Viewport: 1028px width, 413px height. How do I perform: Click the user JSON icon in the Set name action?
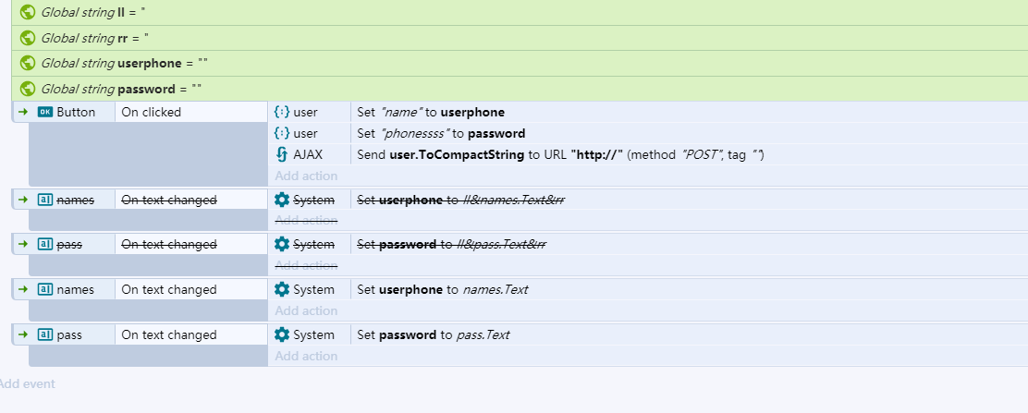[282, 112]
